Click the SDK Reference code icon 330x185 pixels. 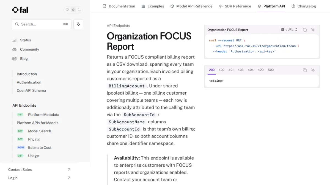pyautogui.click(x=221, y=6)
